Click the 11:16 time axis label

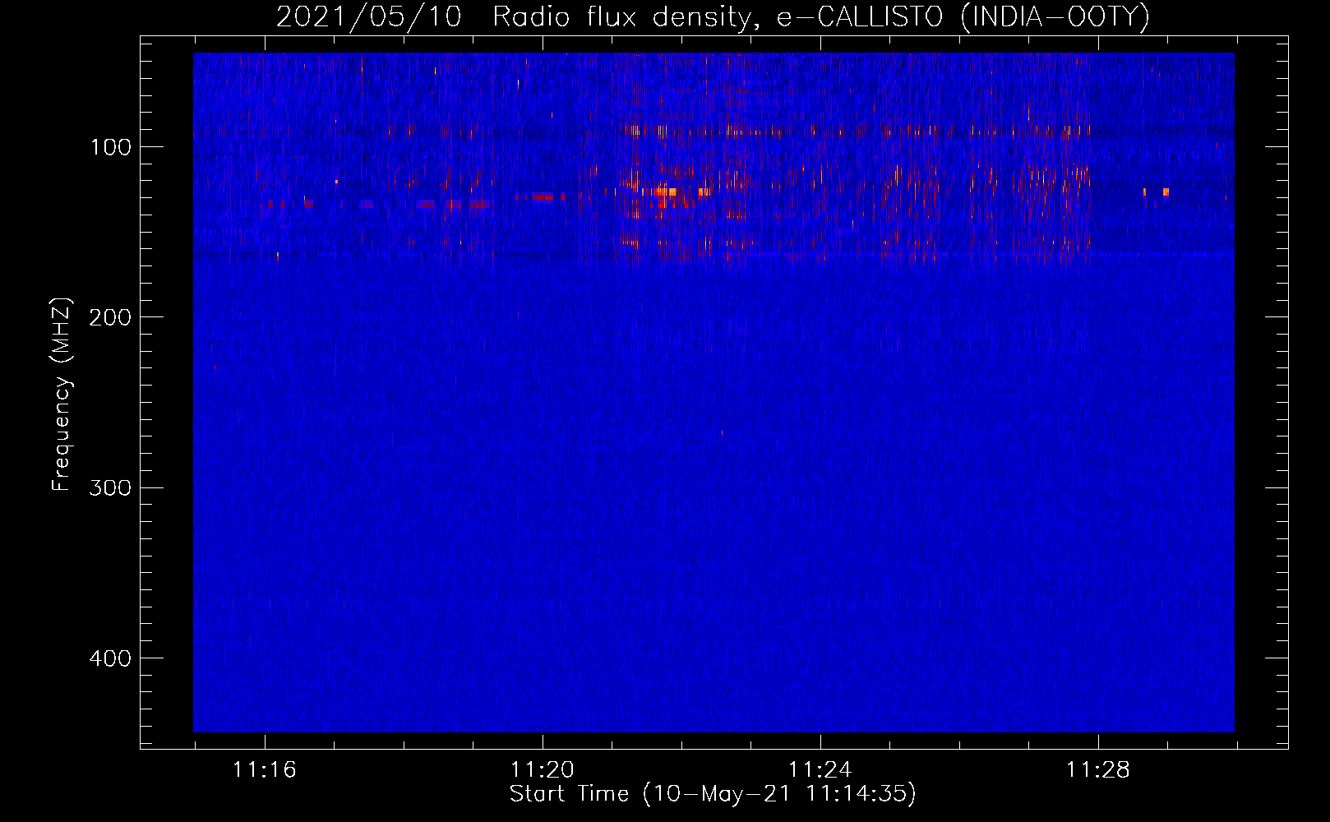[265, 770]
